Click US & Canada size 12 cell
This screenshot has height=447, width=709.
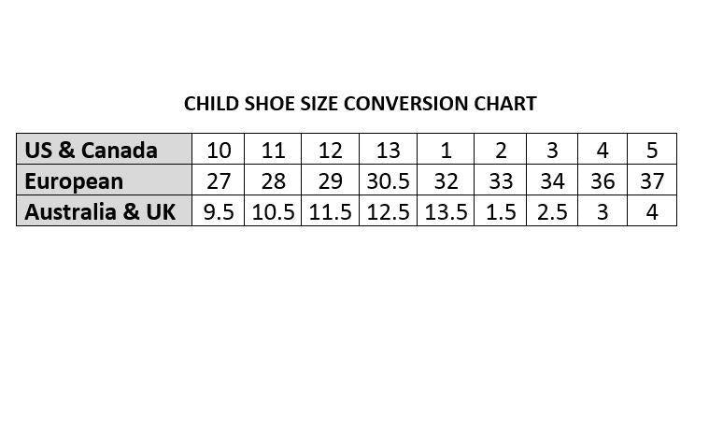point(330,150)
